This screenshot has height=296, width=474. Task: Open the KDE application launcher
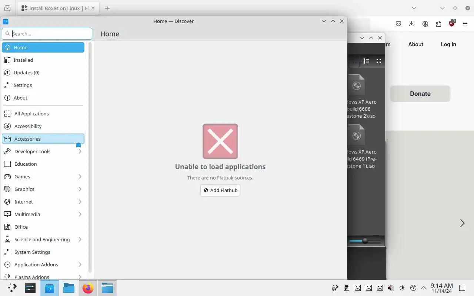pos(12,288)
